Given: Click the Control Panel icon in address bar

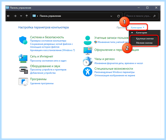Looking at the screenshot, I should (x=34, y=16).
